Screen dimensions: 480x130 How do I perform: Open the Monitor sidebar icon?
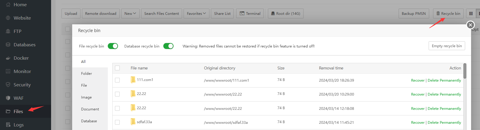(8, 72)
